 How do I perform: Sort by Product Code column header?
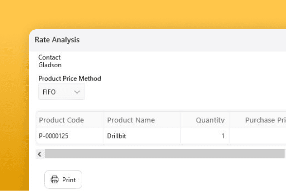click(61, 120)
